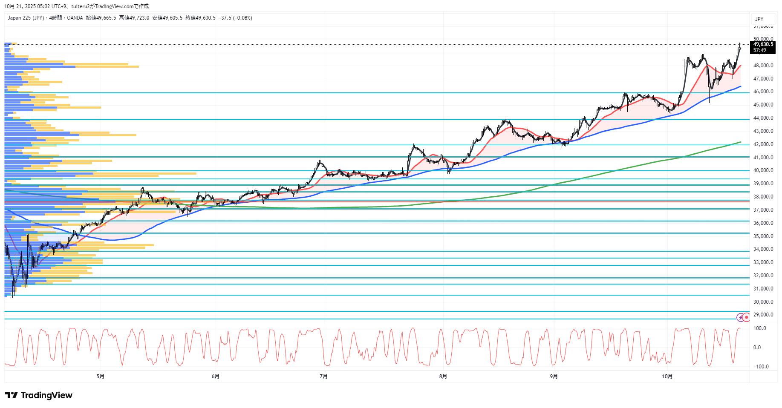782x408 pixels.
Task: Click the 高値49,723.0 high value
Action: pyautogui.click(x=134, y=18)
